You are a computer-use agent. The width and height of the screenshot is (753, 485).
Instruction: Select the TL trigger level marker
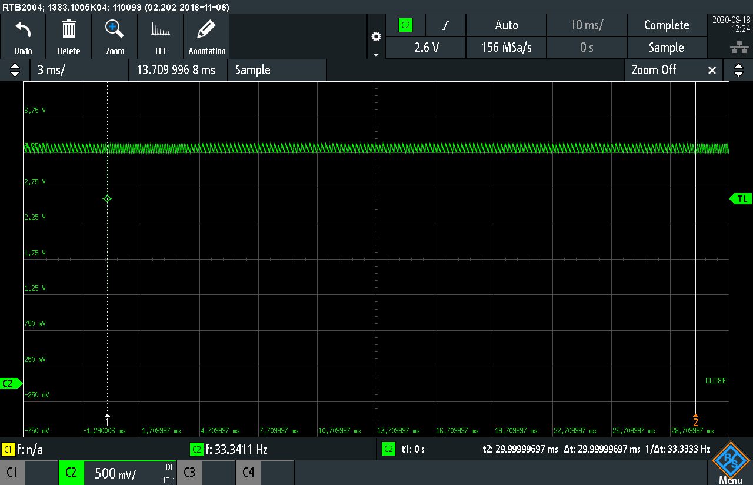741,199
